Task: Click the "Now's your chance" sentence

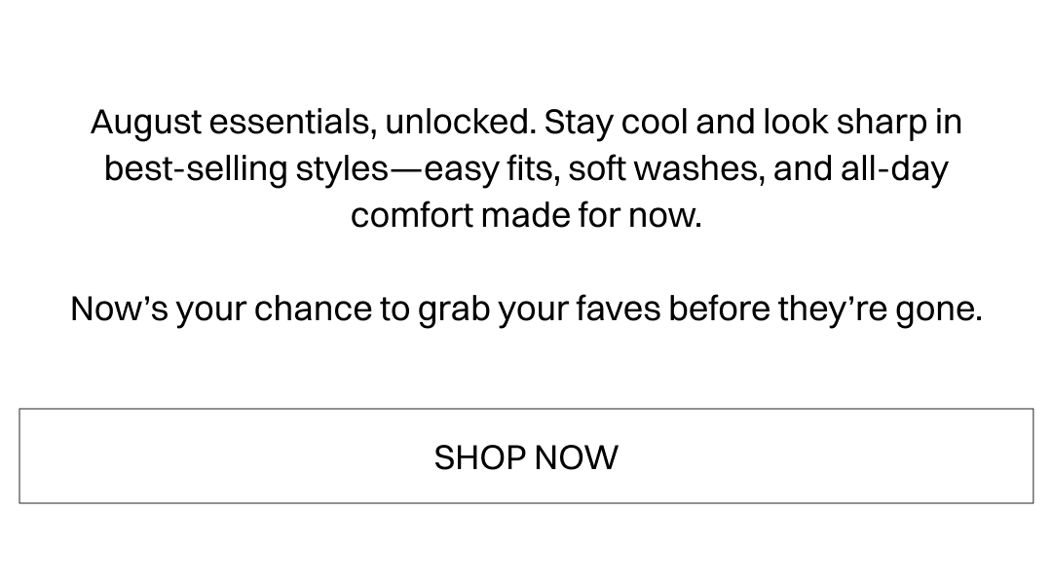Action: click(x=526, y=310)
